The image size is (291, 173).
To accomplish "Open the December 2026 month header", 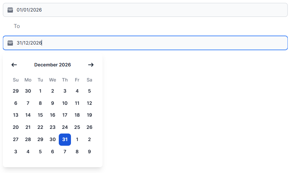I will (53, 65).
